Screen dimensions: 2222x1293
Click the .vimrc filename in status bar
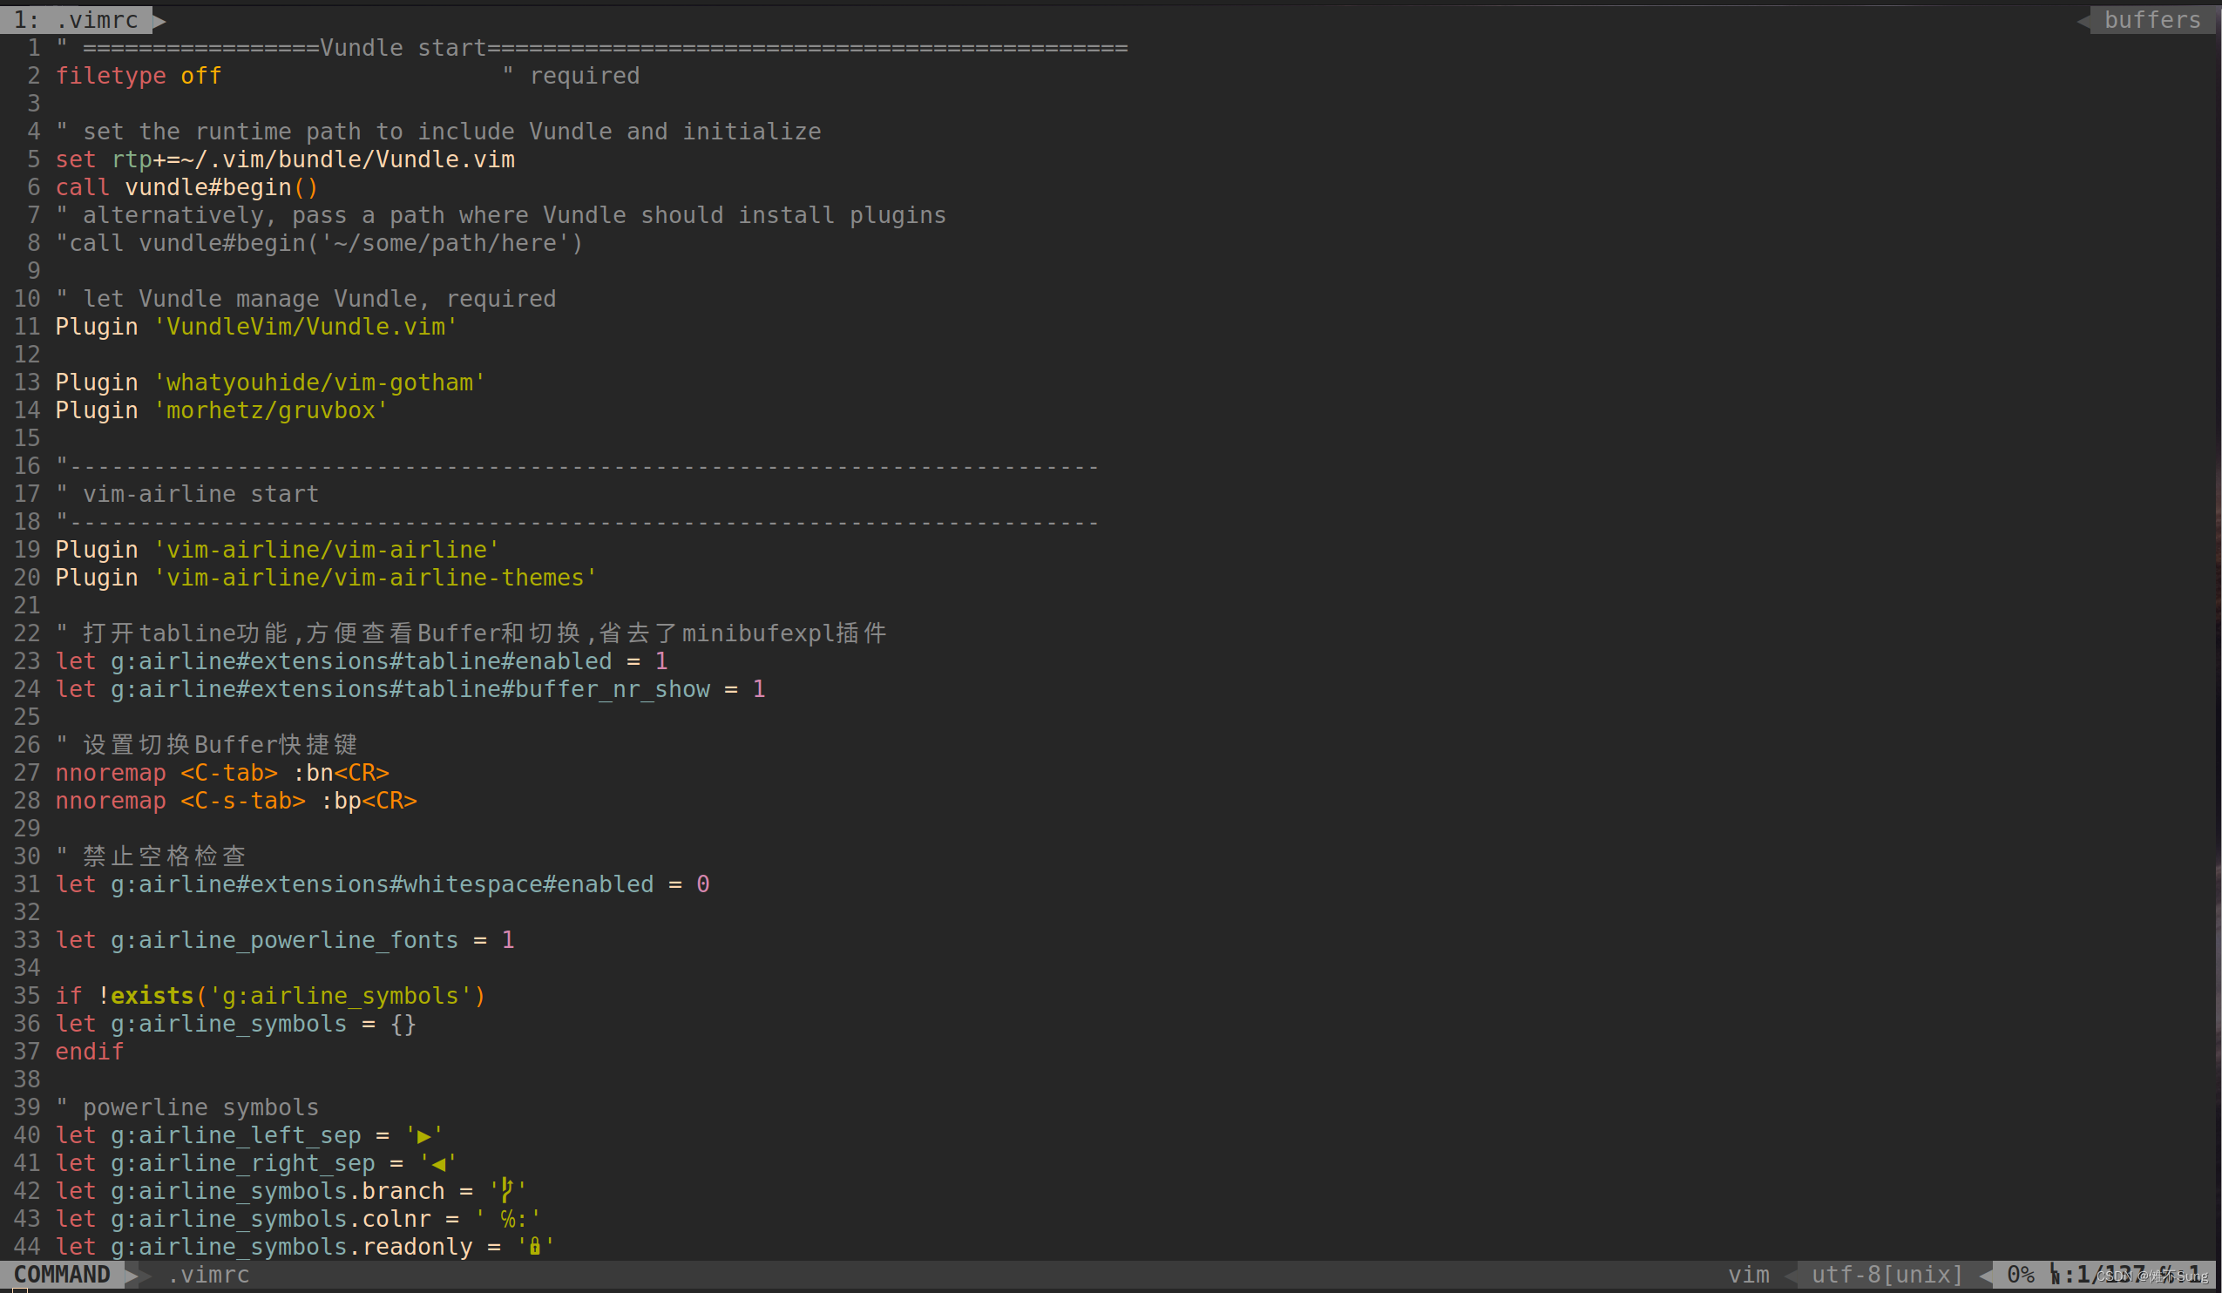[x=208, y=1275]
